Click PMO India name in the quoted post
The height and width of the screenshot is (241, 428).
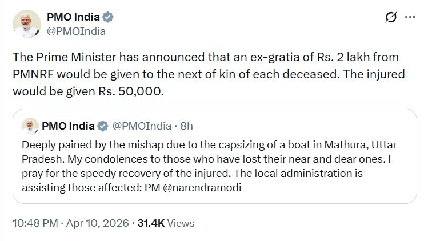(x=69, y=126)
